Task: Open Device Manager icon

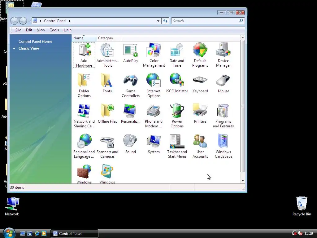Action: pyautogui.click(x=223, y=55)
